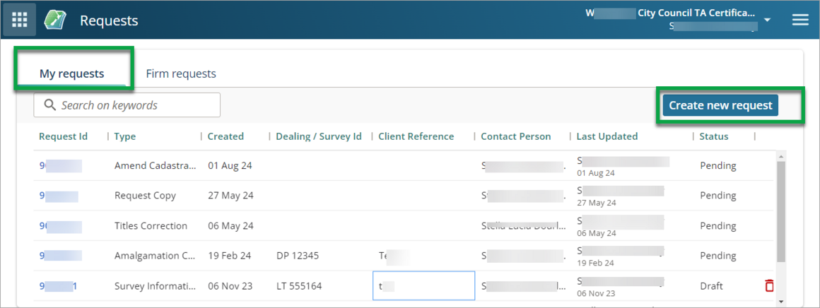Sort by the Request Id column header

63,136
